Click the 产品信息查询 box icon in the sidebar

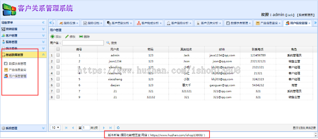[x=6, y=70]
